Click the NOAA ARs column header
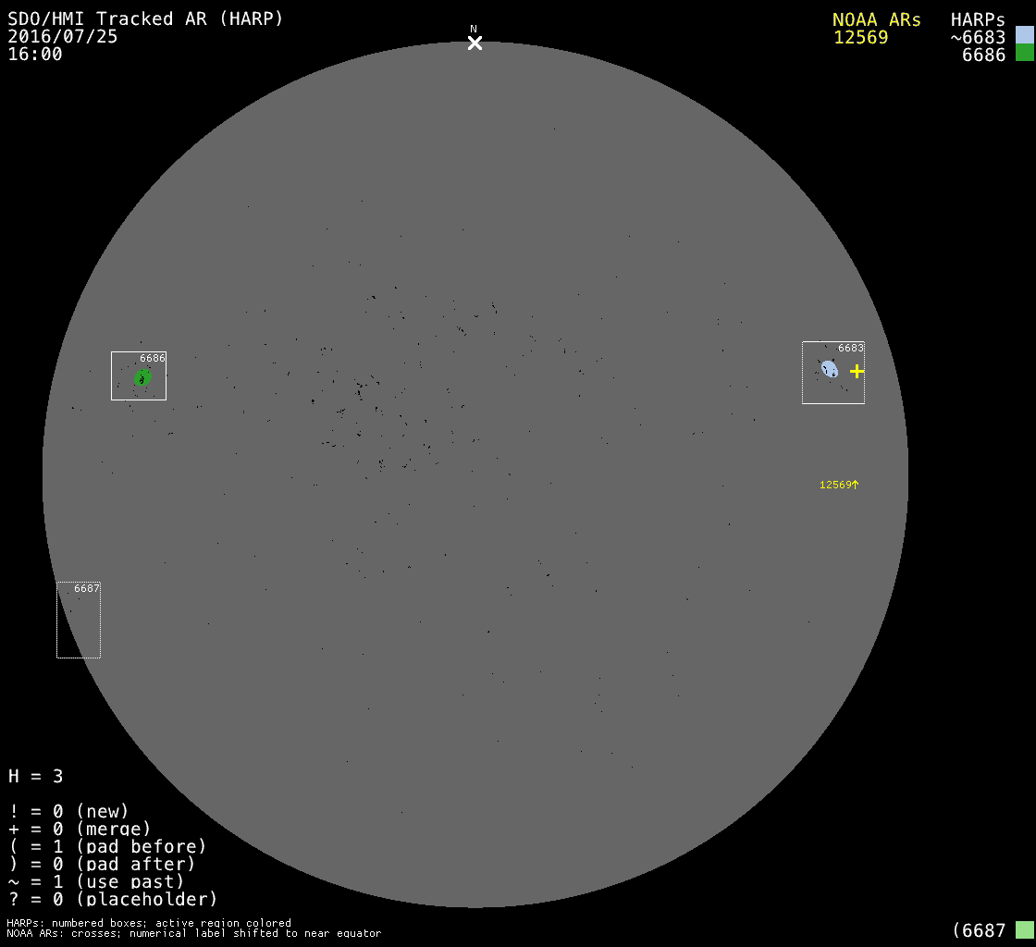The height and width of the screenshot is (947, 1036). click(x=876, y=19)
